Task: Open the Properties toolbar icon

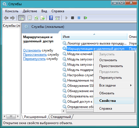Action: point(29,18)
